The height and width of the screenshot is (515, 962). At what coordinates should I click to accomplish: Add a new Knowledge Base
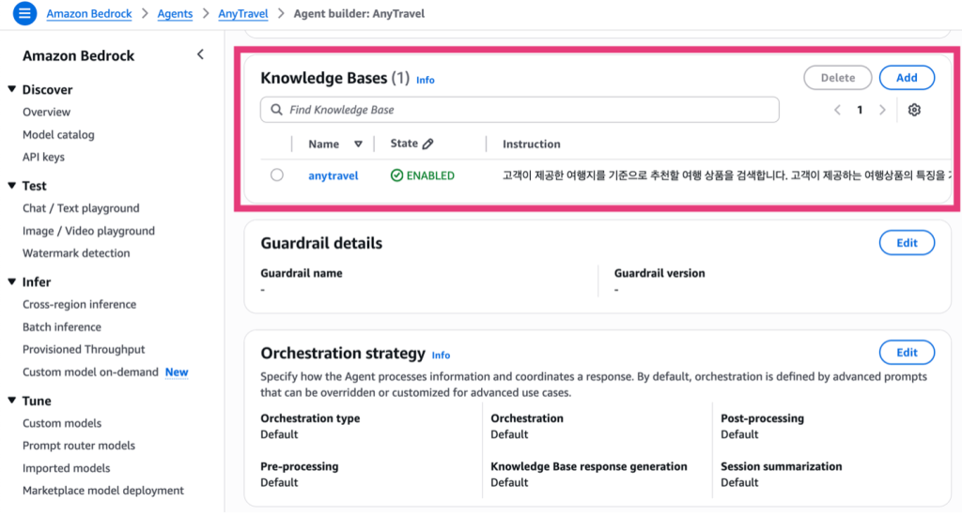(907, 78)
